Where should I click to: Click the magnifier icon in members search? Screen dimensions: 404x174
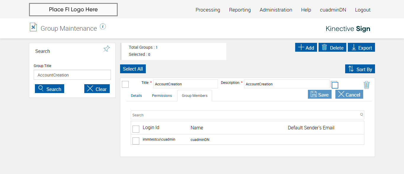coord(361,115)
